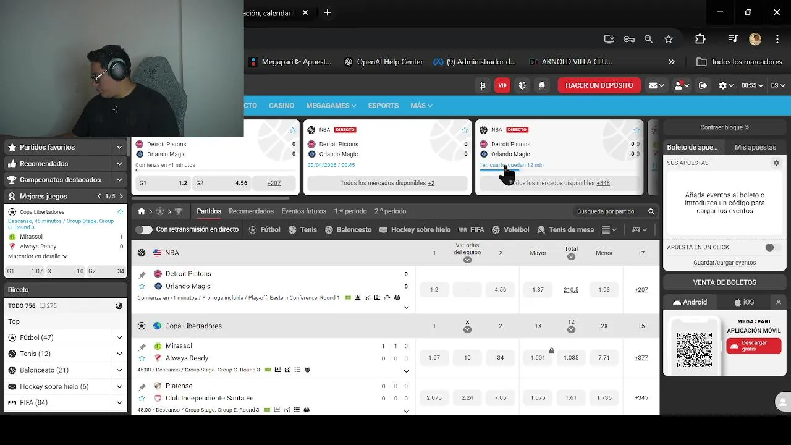This screenshot has height=445, width=791.
Task: Click Descargar gratis button
Action: [x=754, y=345]
